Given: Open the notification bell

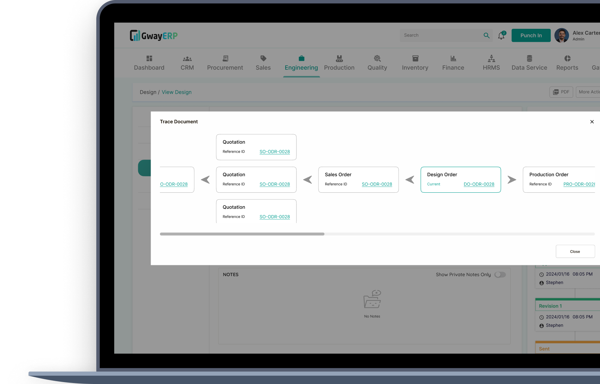Looking at the screenshot, I should (501, 36).
